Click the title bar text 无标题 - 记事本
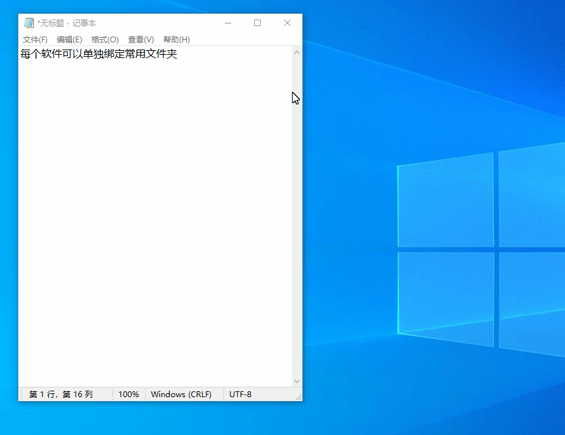Image resolution: width=565 pixels, height=435 pixels. coord(67,23)
